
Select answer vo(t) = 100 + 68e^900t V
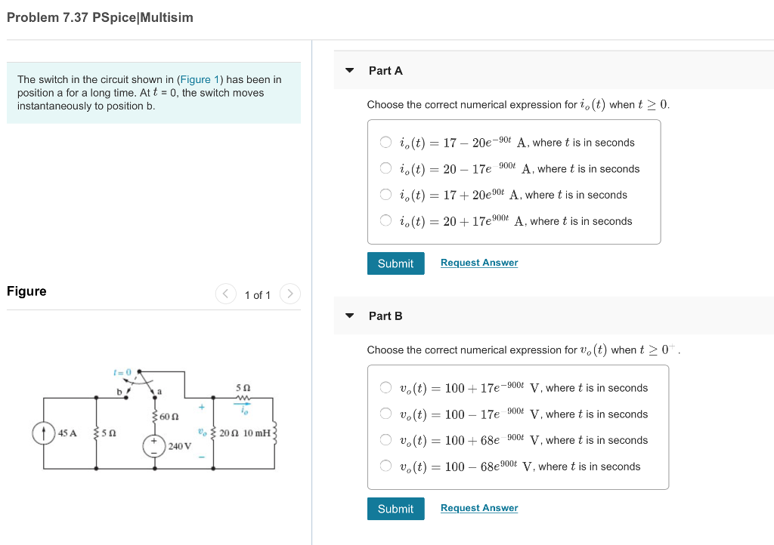pyautogui.click(x=385, y=439)
